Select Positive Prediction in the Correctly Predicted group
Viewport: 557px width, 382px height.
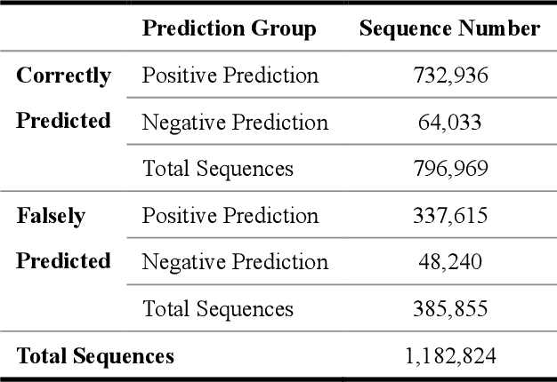pyautogui.click(x=230, y=76)
